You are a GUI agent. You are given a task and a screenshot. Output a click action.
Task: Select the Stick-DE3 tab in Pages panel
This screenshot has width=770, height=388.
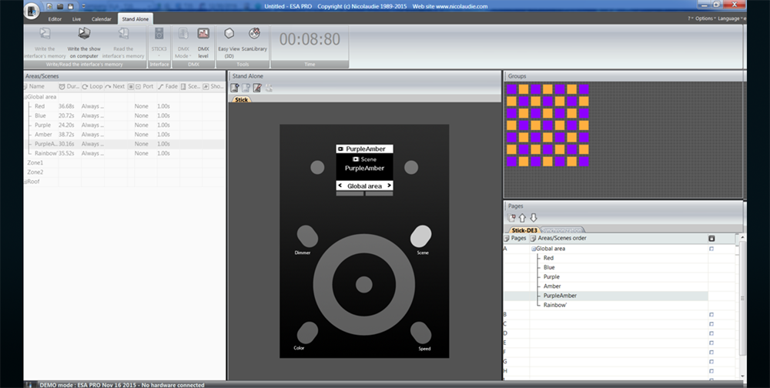pos(524,230)
